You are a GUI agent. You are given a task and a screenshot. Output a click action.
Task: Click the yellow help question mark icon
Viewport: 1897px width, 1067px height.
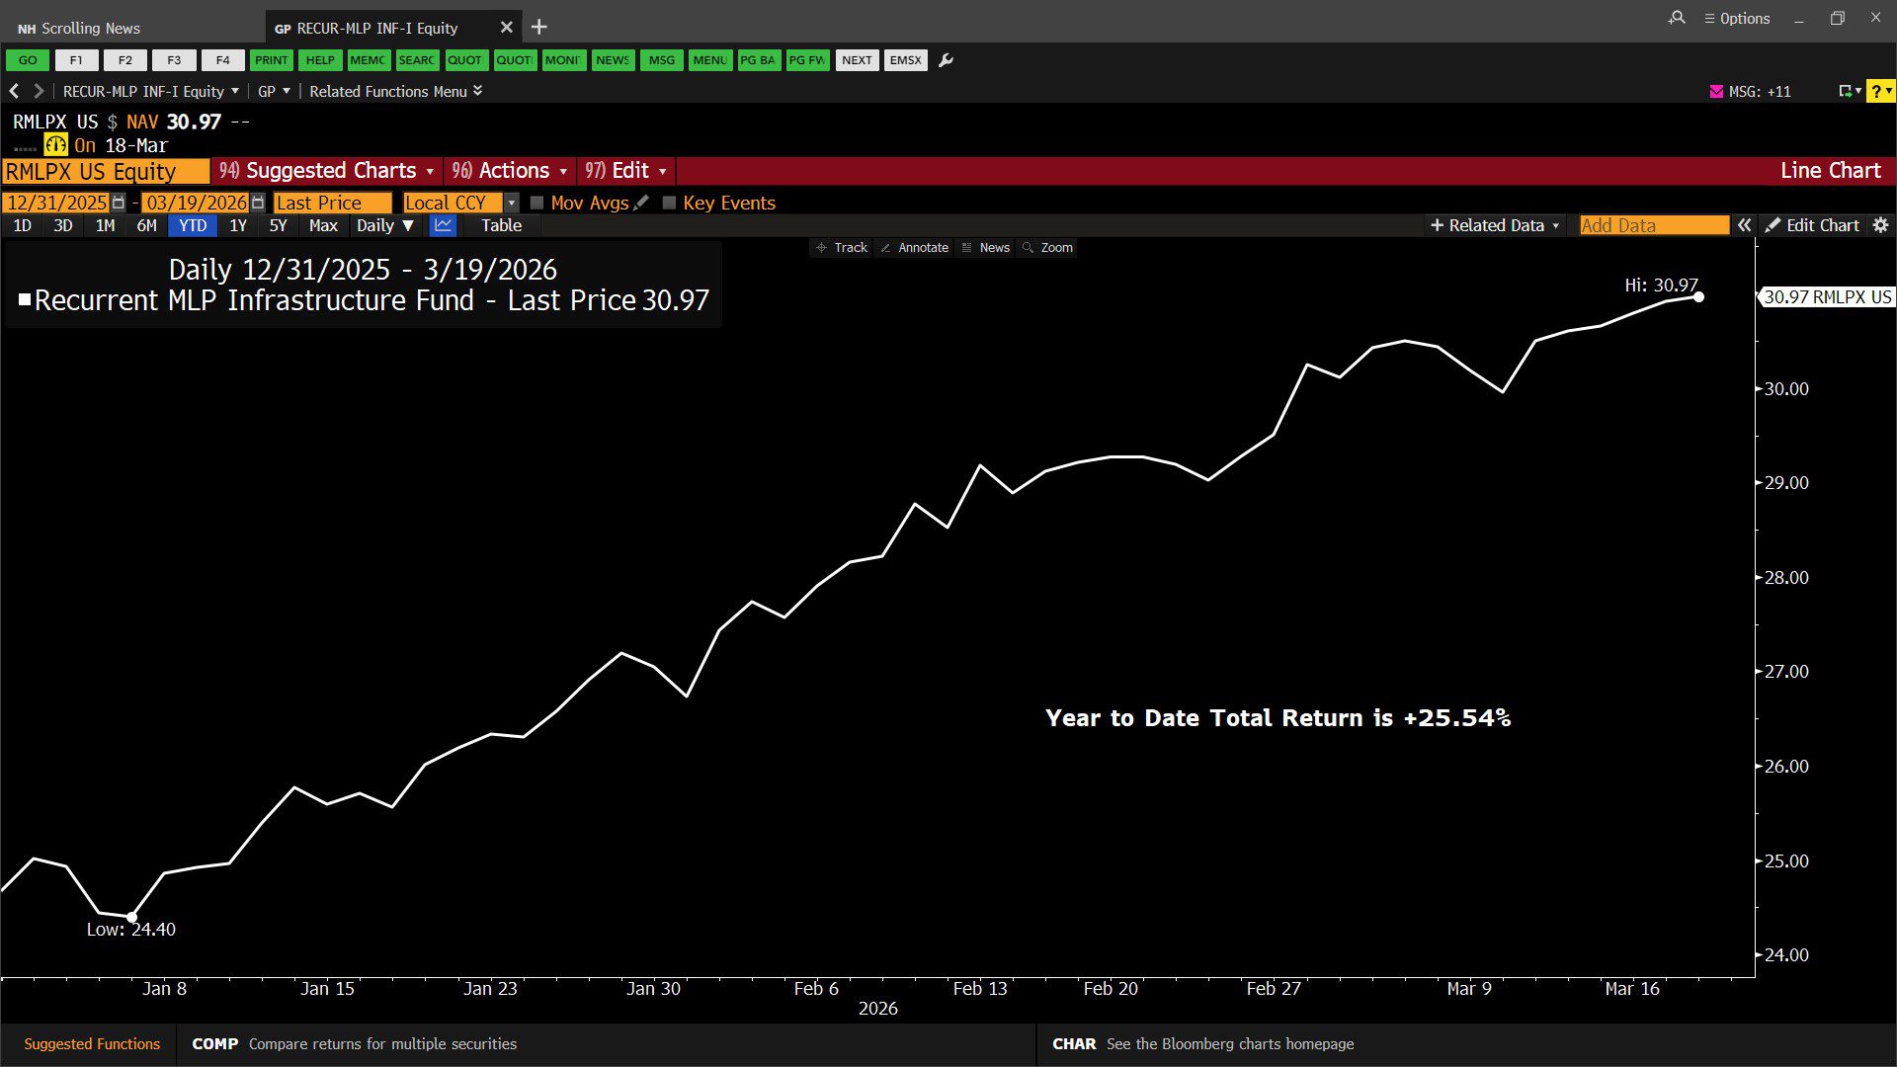pyautogui.click(x=1875, y=91)
